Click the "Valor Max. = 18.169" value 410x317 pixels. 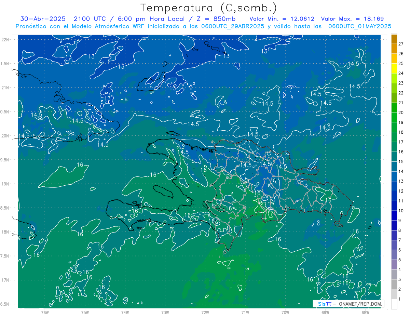point(352,19)
